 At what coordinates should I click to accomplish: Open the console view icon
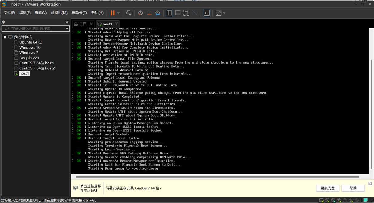tap(207, 13)
